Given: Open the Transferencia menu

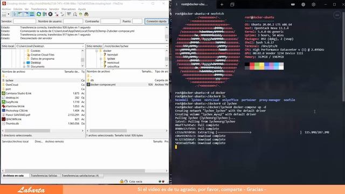Looking at the screenshot, I should pyautogui.click(x=39, y=9).
